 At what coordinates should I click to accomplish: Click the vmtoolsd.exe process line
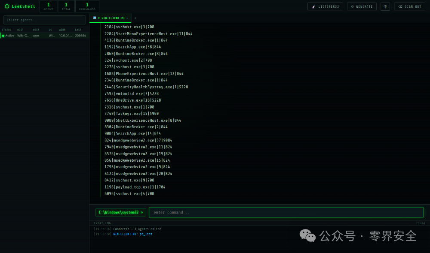point(131,93)
